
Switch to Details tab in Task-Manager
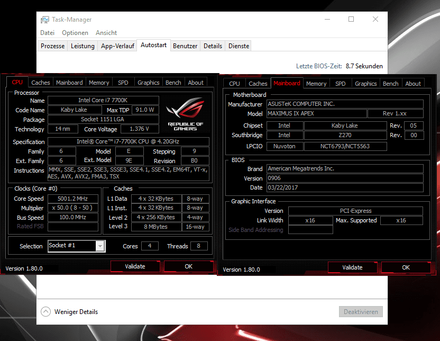click(x=213, y=46)
